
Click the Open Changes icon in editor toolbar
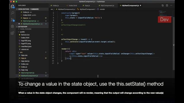(162, 5)
